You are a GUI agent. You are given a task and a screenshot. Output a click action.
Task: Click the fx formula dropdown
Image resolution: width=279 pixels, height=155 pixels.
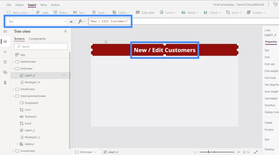[x=82, y=21]
